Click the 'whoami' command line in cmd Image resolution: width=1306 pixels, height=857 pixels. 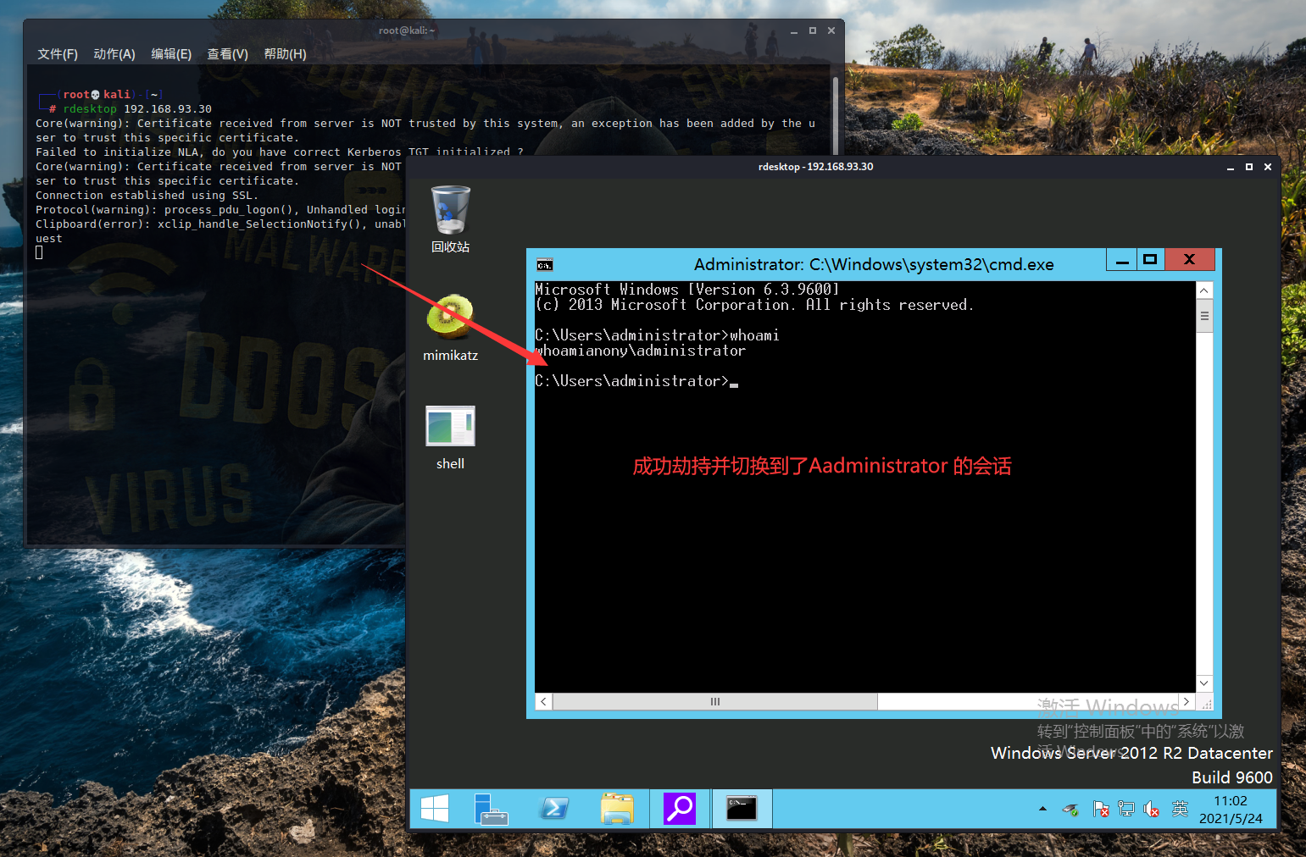pyautogui.click(x=657, y=335)
